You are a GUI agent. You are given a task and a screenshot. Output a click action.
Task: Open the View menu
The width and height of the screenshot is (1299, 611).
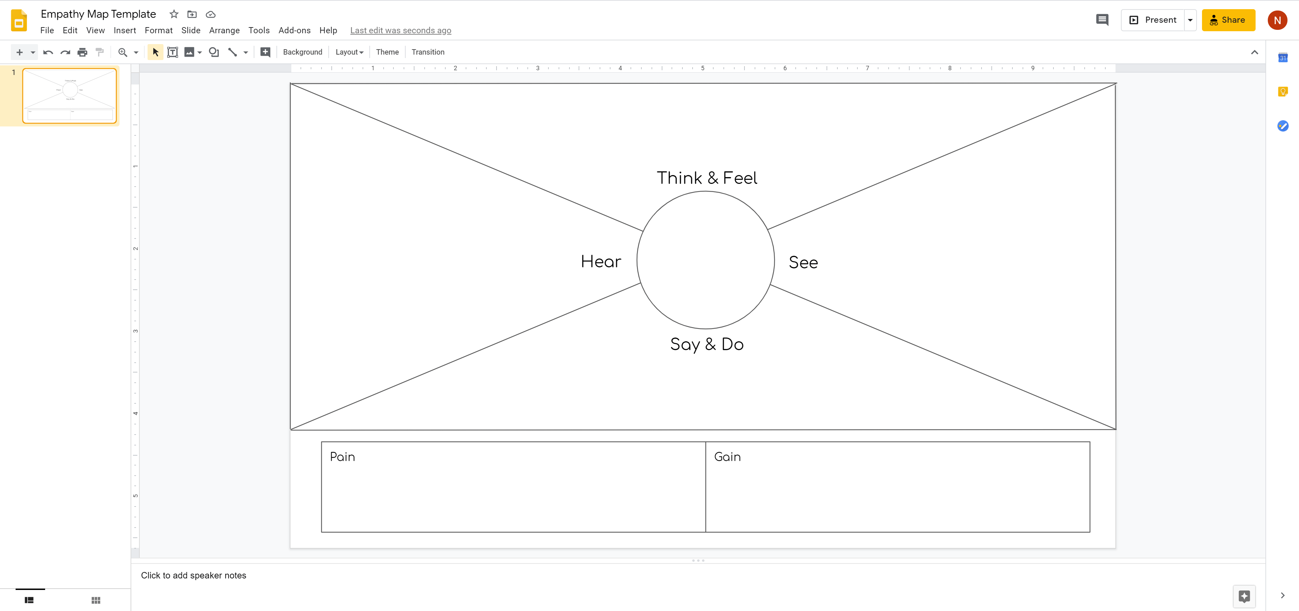click(95, 30)
